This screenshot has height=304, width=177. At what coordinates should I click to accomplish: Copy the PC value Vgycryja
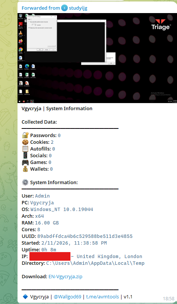[x=42, y=202]
